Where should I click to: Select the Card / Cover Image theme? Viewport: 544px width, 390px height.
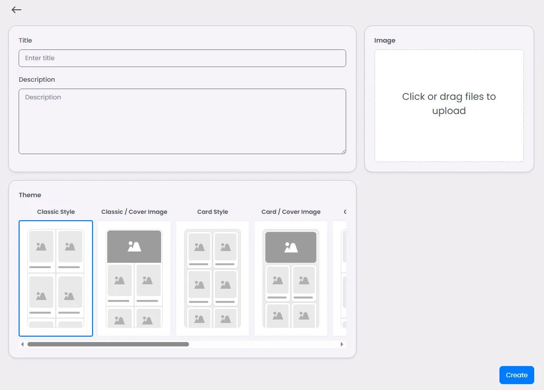(x=291, y=278)
